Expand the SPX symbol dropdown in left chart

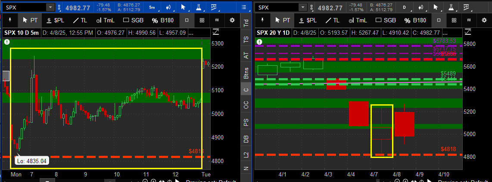tap(50, 7)
